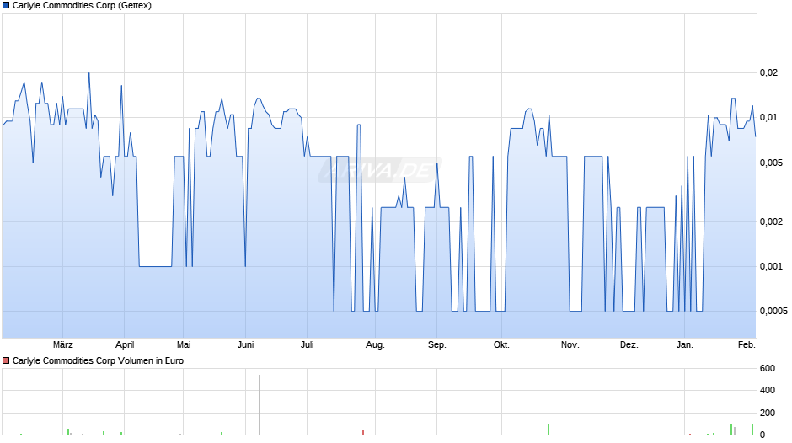Click the 'Mai' month label
Viewport: 792px width, 443px height.
(x=184, y=345)
